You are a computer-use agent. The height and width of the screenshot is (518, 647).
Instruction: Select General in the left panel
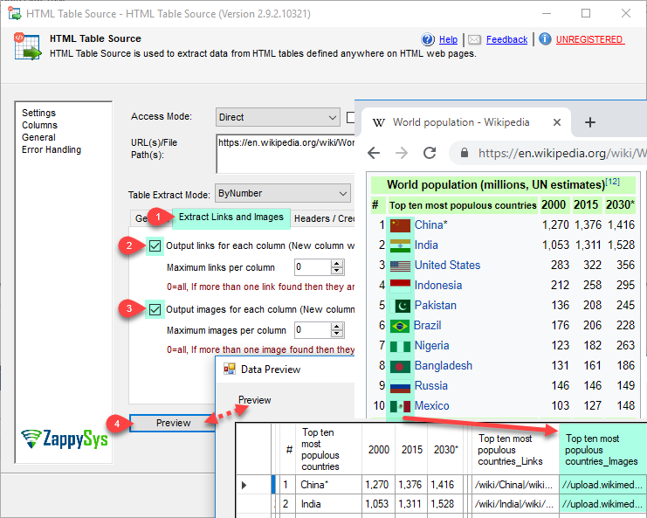click(38, 137)
